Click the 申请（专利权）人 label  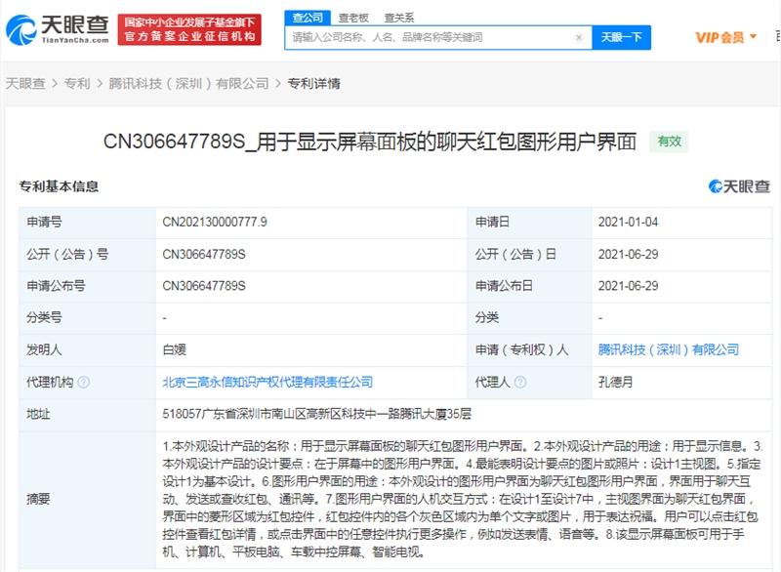point(521,350)
